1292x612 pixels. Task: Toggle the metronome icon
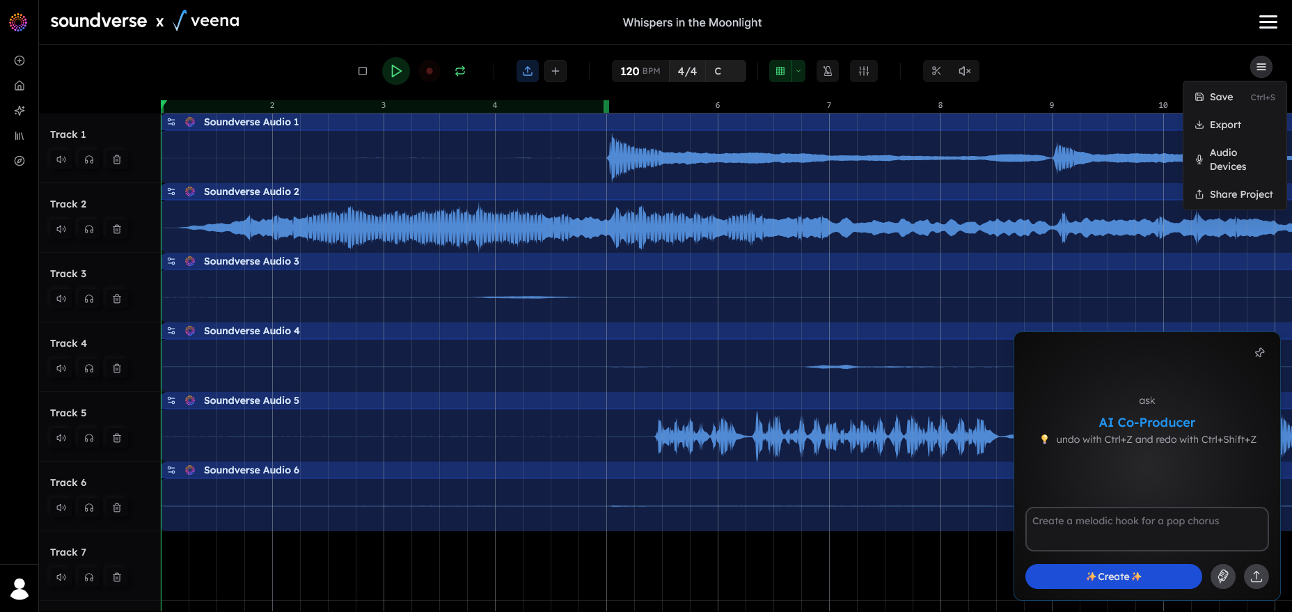[x=828, y=71]
